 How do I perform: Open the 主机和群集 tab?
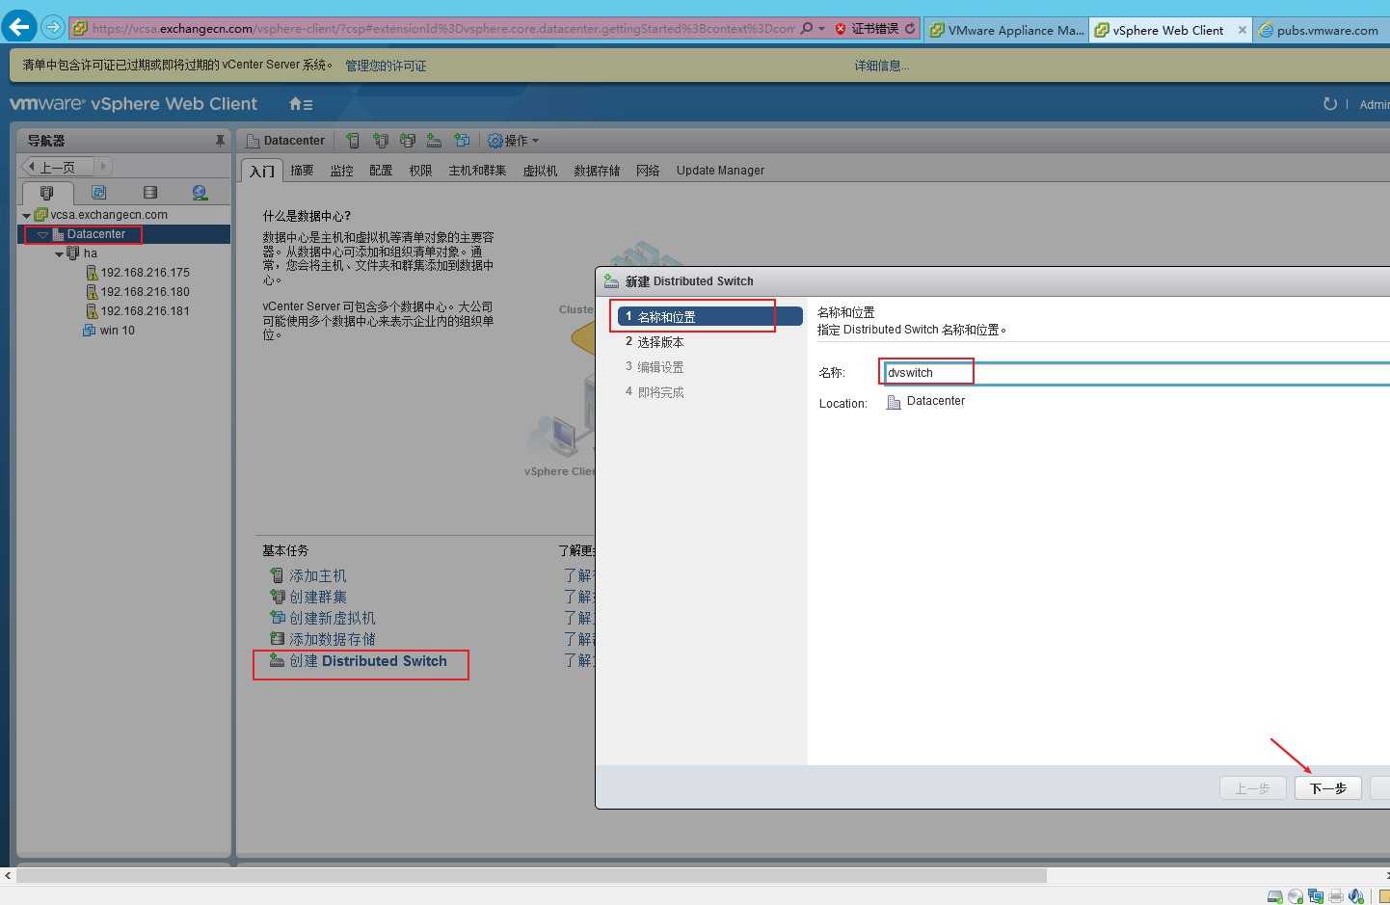coord(477,171)
